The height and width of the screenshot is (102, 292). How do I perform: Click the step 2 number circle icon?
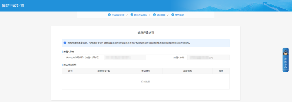pyautogui.click(x=132, y=15)
